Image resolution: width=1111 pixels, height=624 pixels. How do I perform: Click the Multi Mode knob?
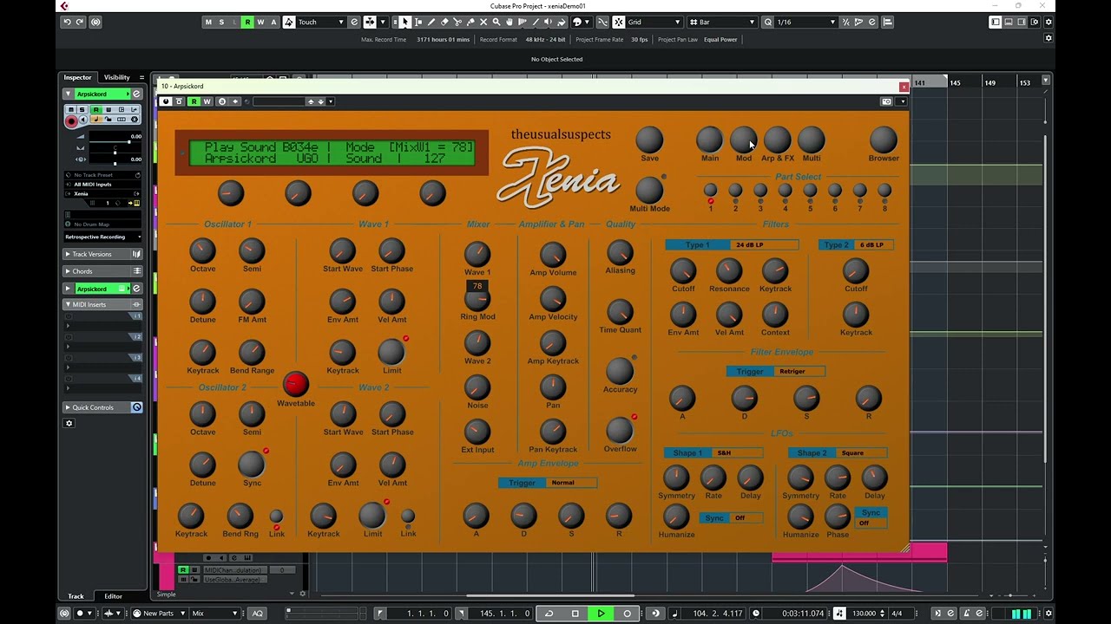pyautogui.click(x=649, y=190)
